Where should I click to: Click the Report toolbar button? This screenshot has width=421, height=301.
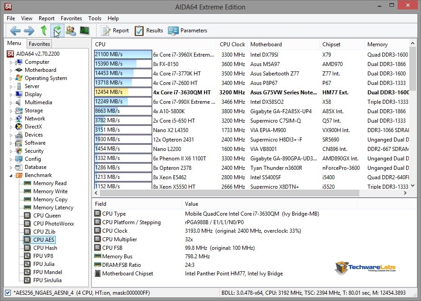(115, 31)
